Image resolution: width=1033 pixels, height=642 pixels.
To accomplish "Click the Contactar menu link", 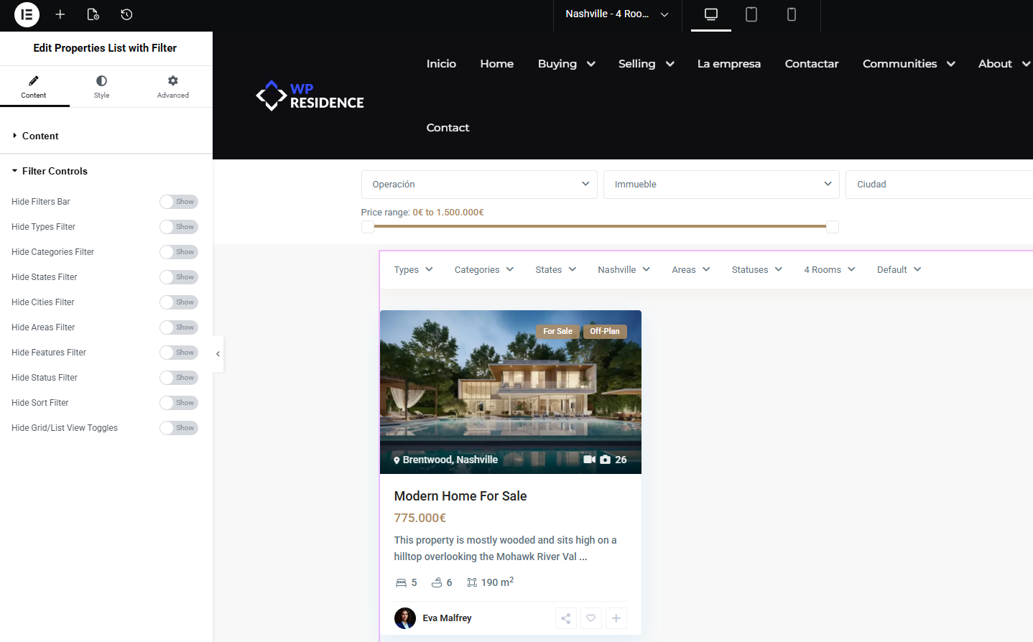I will tap(812, 64).
